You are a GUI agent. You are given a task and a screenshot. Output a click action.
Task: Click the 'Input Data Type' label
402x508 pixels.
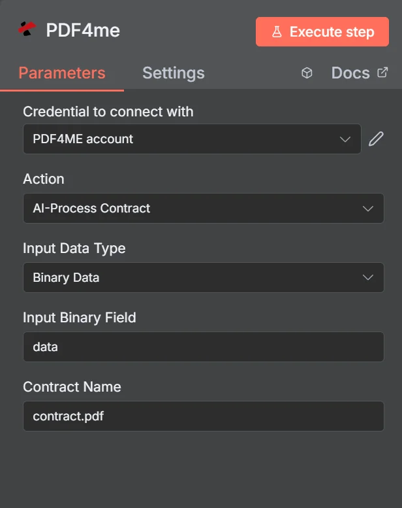[74, 249]
